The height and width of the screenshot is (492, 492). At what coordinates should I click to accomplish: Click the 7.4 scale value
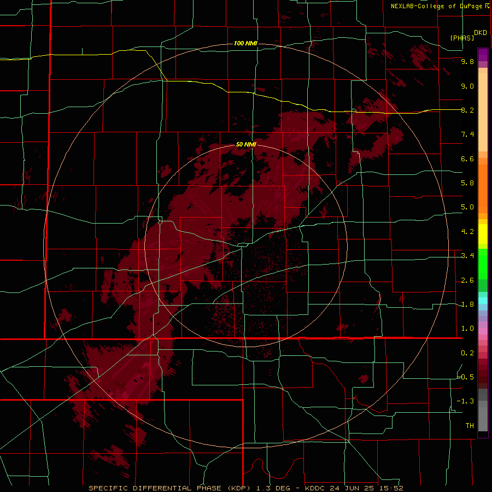pos(467,134)
